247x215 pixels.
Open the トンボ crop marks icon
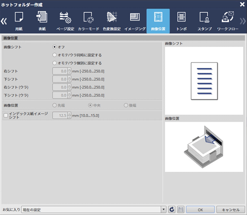pos(182,21)
